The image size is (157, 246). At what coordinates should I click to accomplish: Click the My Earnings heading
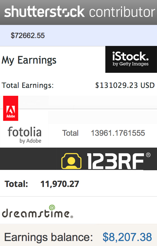tap(29, 60)
